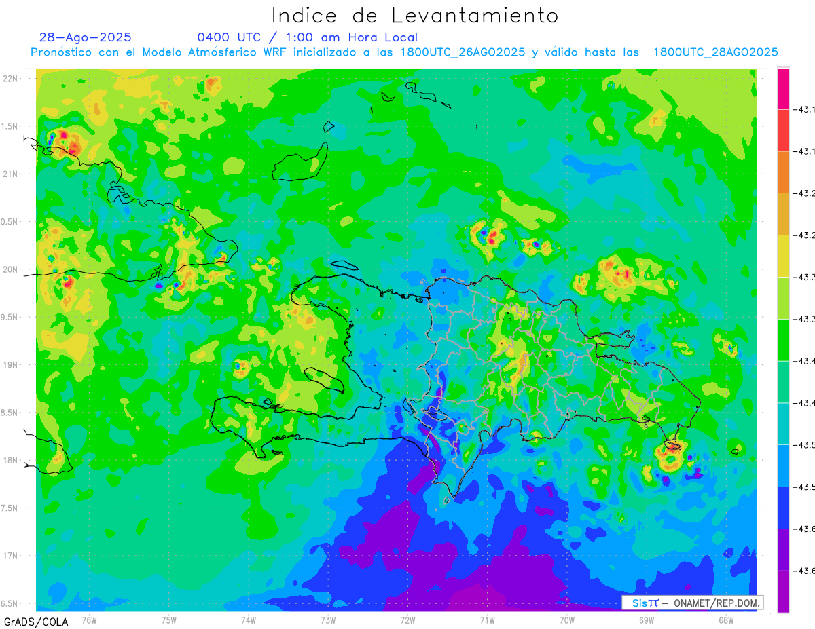
Task: Select the light blue color bar segment
Action: (783, 466)
